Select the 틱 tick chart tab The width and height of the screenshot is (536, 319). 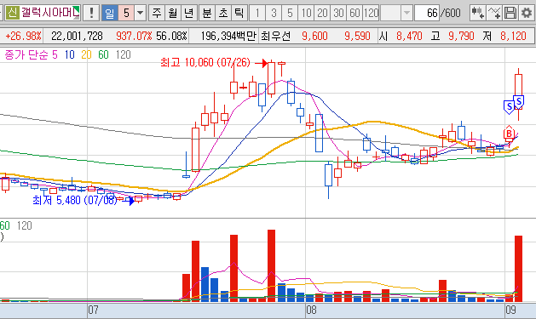click(x=239, y=13)
